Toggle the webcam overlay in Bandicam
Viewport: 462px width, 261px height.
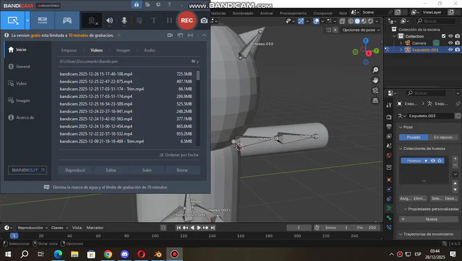pos(92,21)
